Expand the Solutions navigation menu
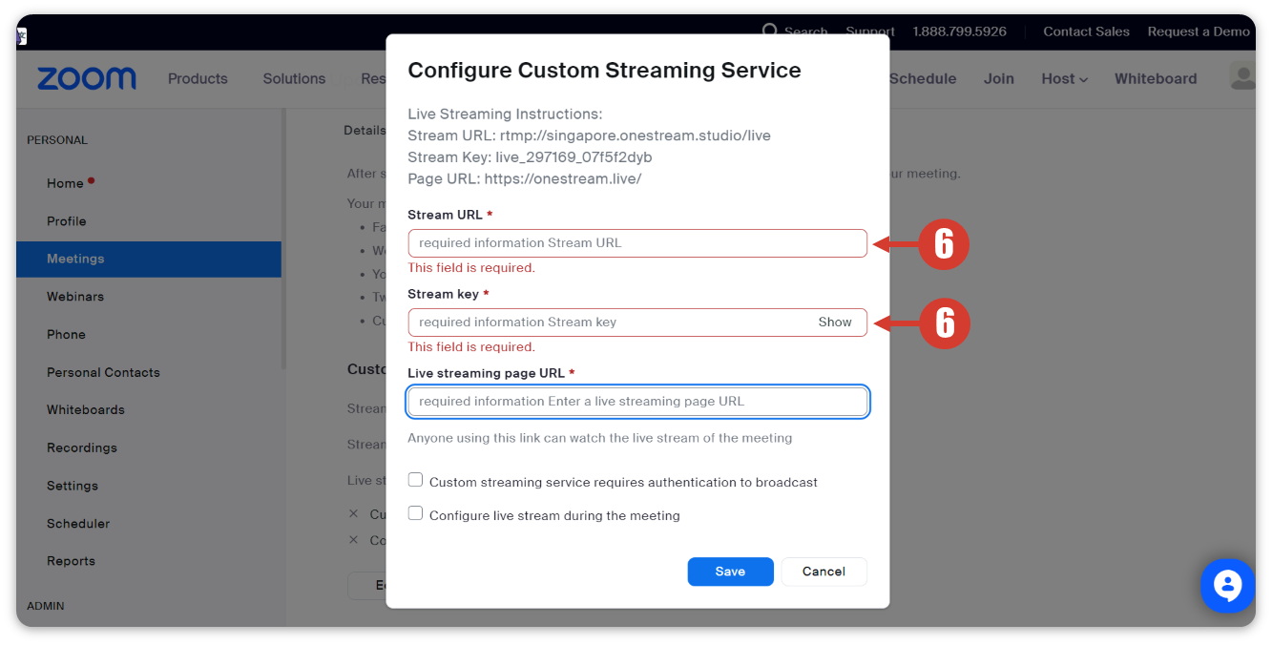Image resolution: width=1272 pixels, height=645 pixels. click(x=294, y=79)
